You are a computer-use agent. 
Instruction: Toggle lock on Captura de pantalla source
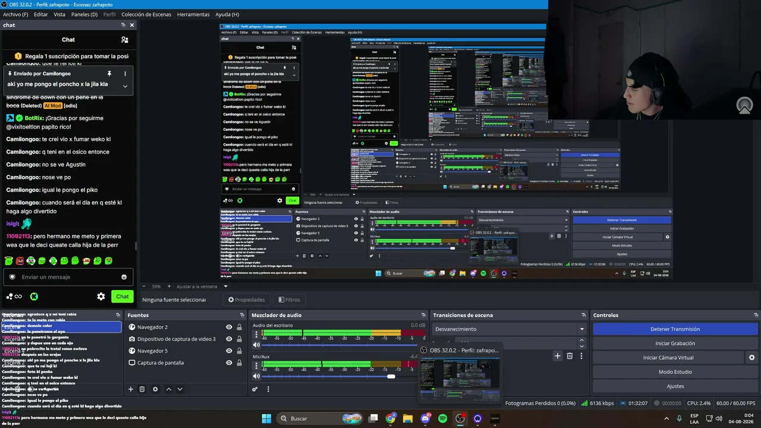[239, 363]
